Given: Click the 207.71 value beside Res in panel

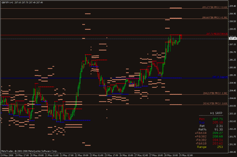Looking at the screenshot, I should pos(218,119).
